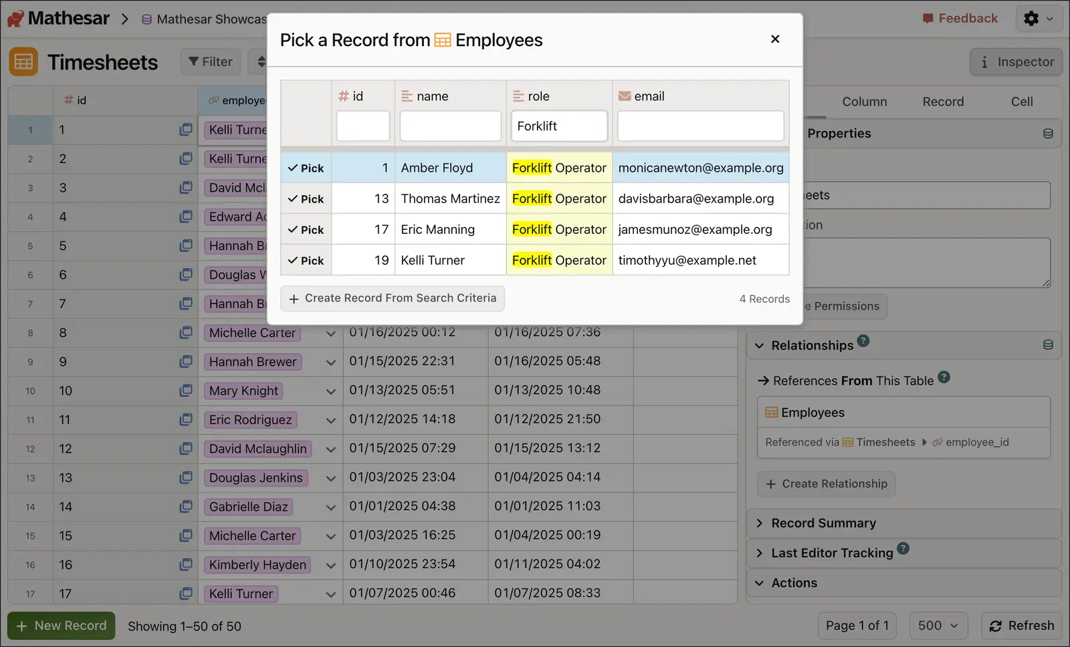
Task: Click the References From This Table help icon
Action: tap(944, 377)
